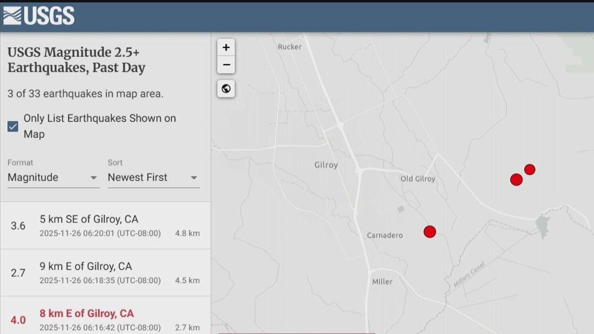Expand the Sort dropdown showing Newest First

pyautogui.click(x=153, y=178)
